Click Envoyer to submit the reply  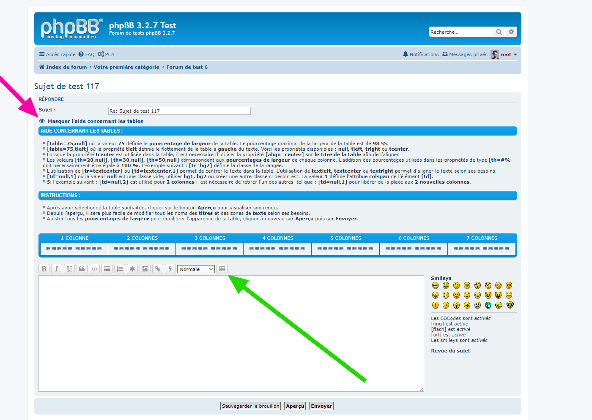[x=321, y=406]
